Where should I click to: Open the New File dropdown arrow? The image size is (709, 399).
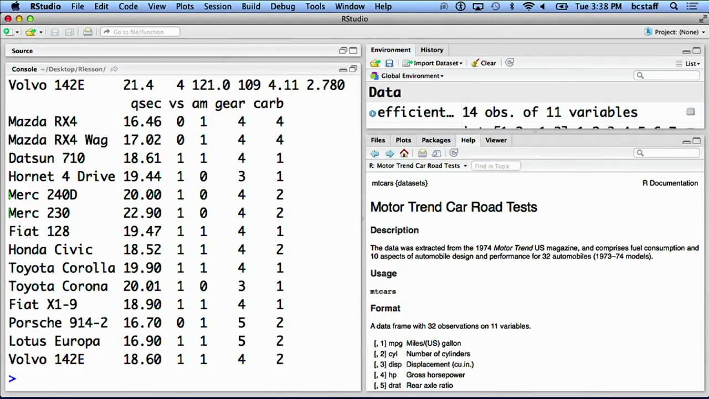point(17,32)
